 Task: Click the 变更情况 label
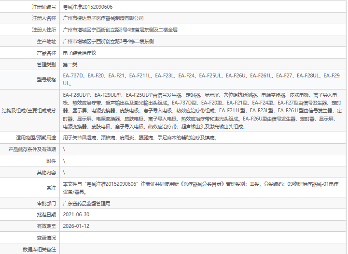pos(46,238)
